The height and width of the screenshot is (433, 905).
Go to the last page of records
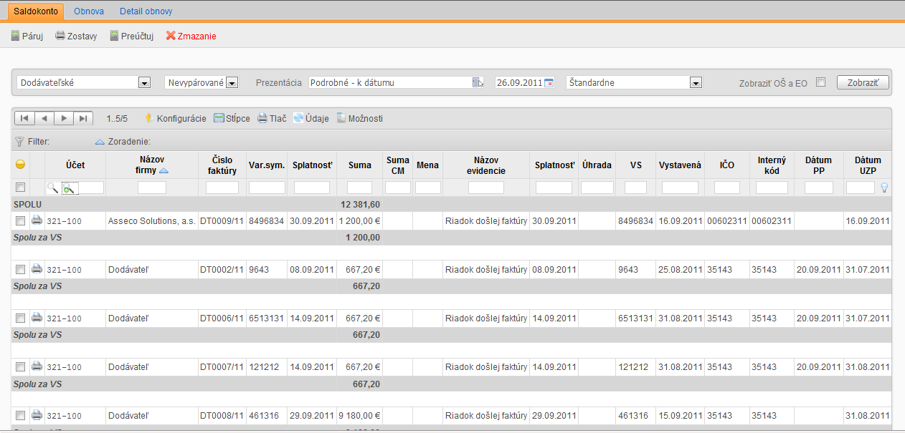pyautogui.click(x=83, y=118)
